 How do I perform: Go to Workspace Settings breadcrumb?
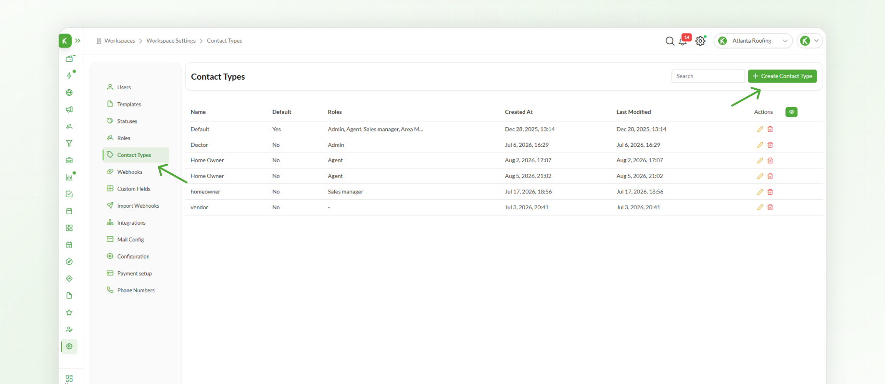[171, 41]
